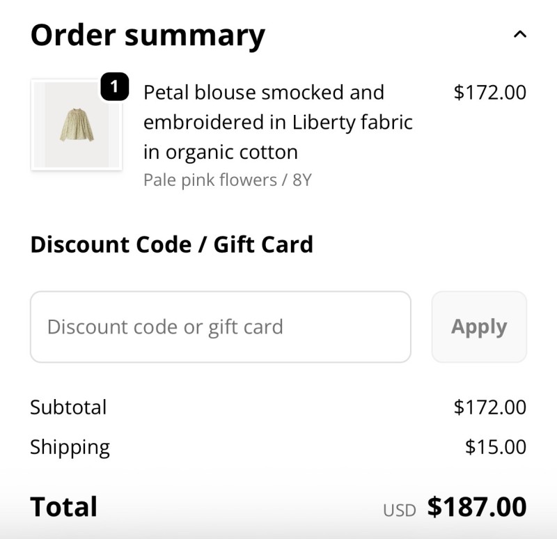The width and height of the screenshot is (557, 539).
Task: Click inside the discount code input field
Action: point(220,327)
